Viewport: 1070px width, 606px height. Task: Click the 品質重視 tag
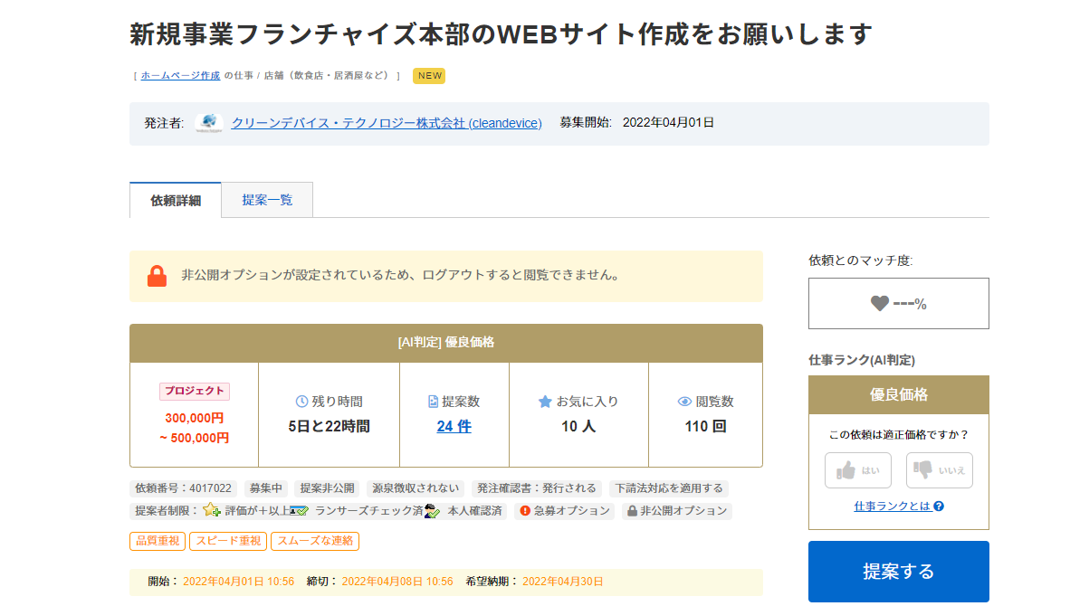coord(158,541)
